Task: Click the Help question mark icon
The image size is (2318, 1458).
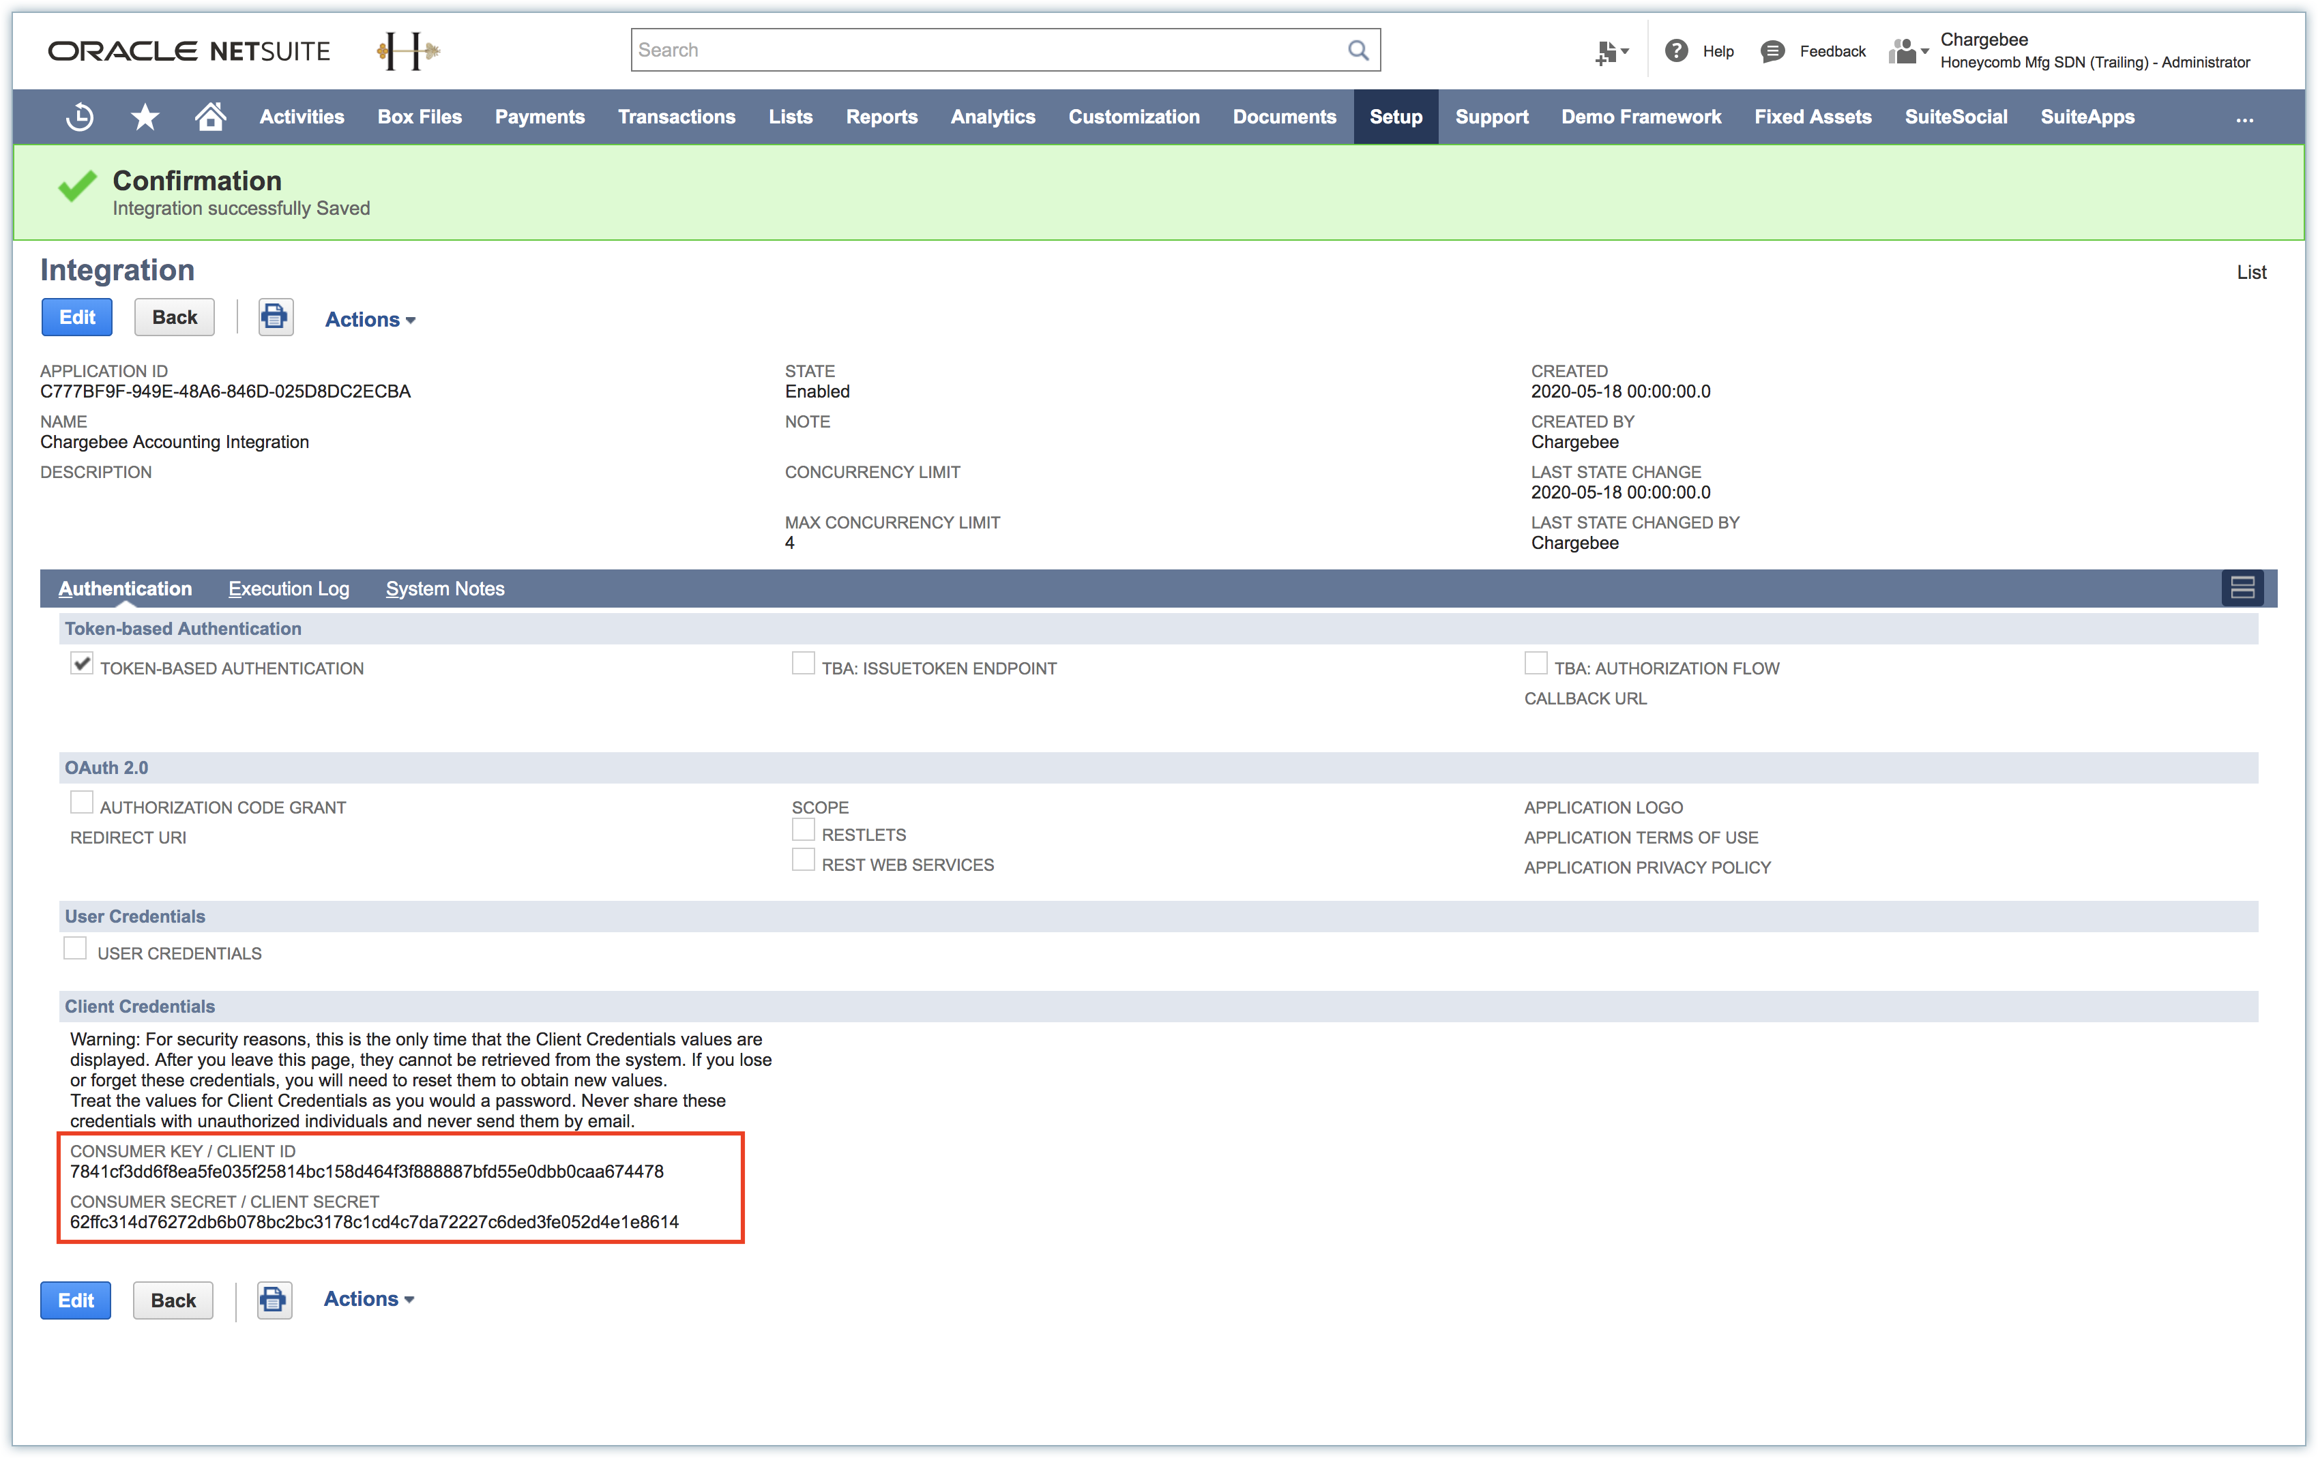Action: (1676, 51)
